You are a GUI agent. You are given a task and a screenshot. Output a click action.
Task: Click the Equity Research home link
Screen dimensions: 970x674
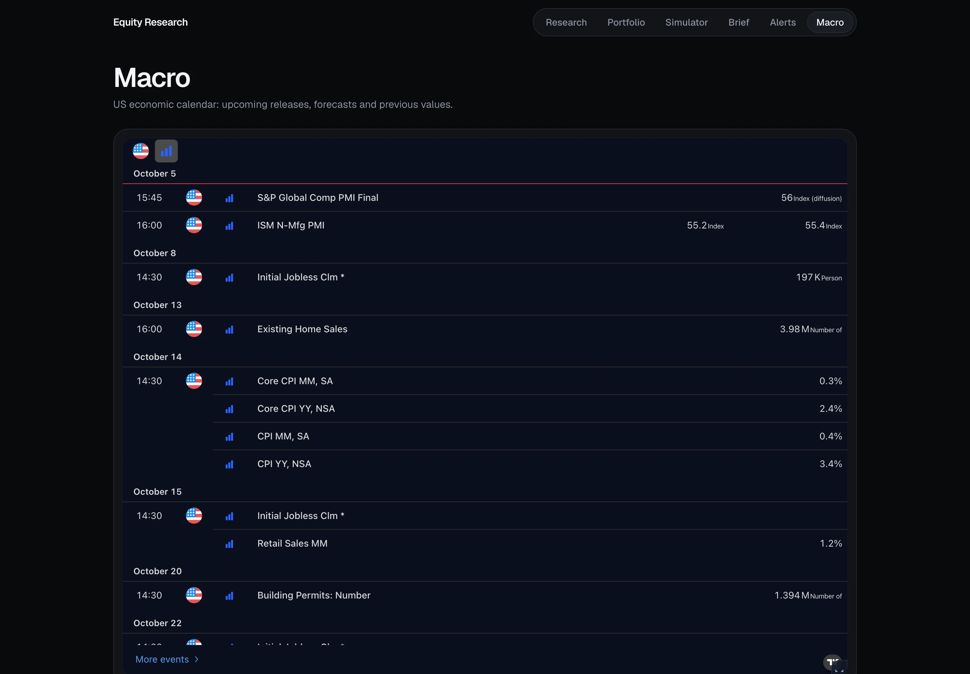click(150, 22)
